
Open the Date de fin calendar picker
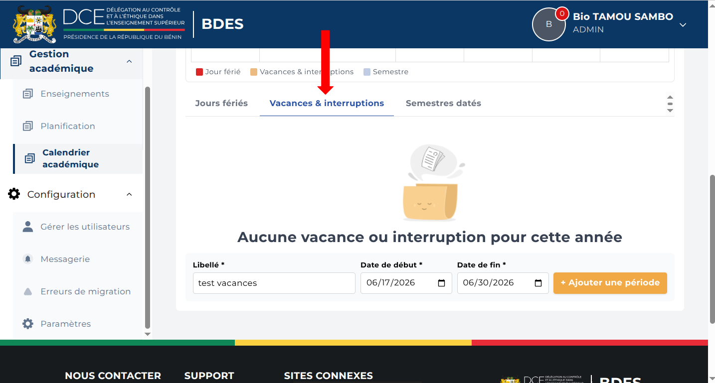538,283
